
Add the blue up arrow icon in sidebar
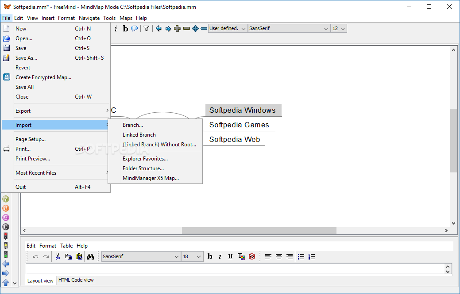click(6, 283)
